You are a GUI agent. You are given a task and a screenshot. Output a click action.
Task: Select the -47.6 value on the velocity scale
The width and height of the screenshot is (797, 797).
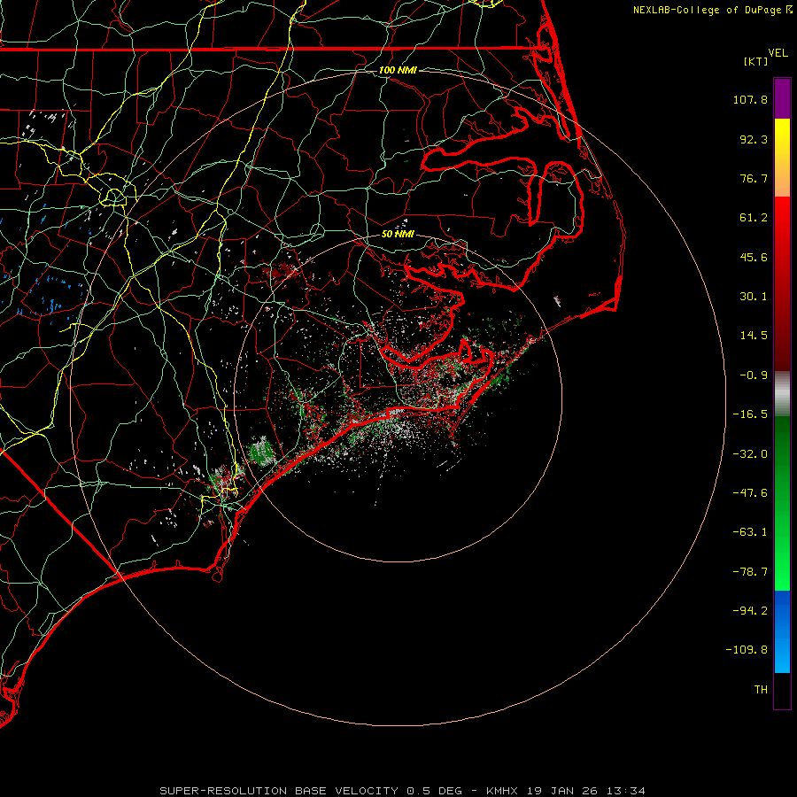tap(750, 493)
